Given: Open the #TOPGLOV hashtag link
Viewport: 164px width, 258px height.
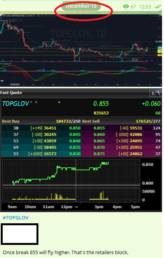Looking at the screenshot, I should [16, 218].
